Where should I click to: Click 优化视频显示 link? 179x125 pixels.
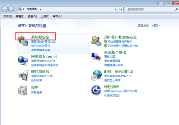point(112,95)
